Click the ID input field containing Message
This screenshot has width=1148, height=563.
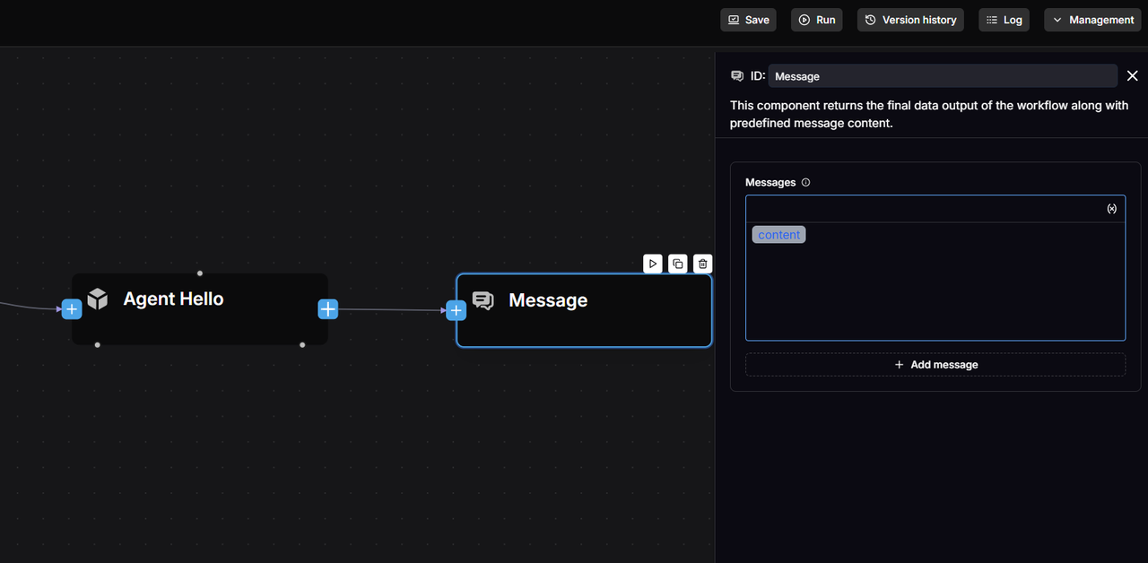[x=942, y=76]
